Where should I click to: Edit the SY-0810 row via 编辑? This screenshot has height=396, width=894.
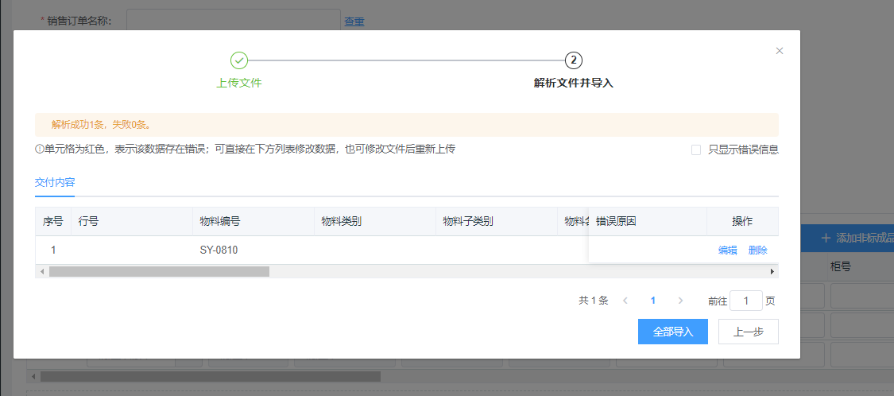(x=728, y=250)
